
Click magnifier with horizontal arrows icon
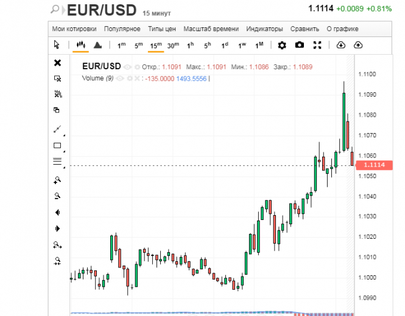[x=57, y=245]
